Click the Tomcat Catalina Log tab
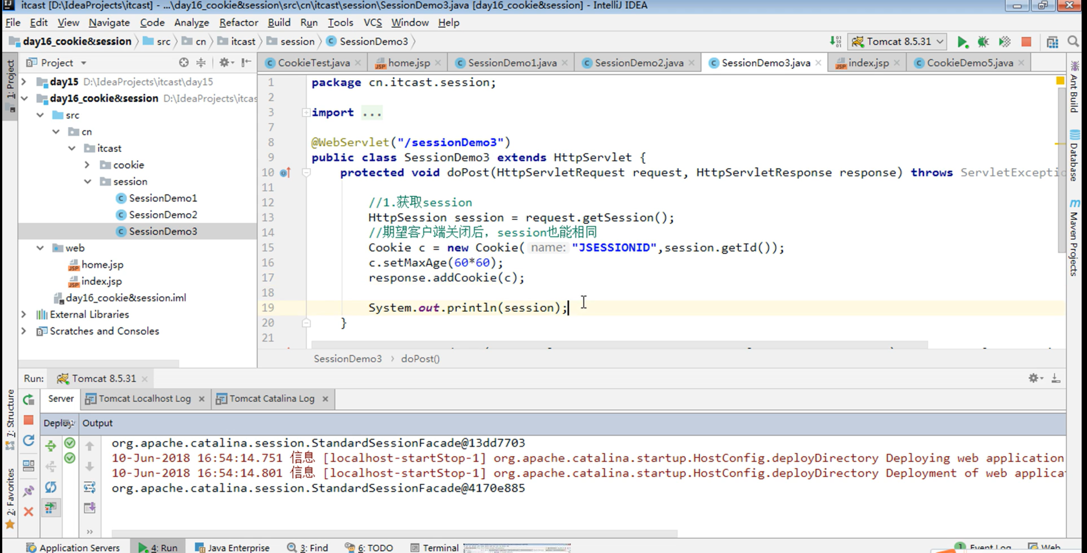This screenshot has width=1087, height=553. point(271,399)
